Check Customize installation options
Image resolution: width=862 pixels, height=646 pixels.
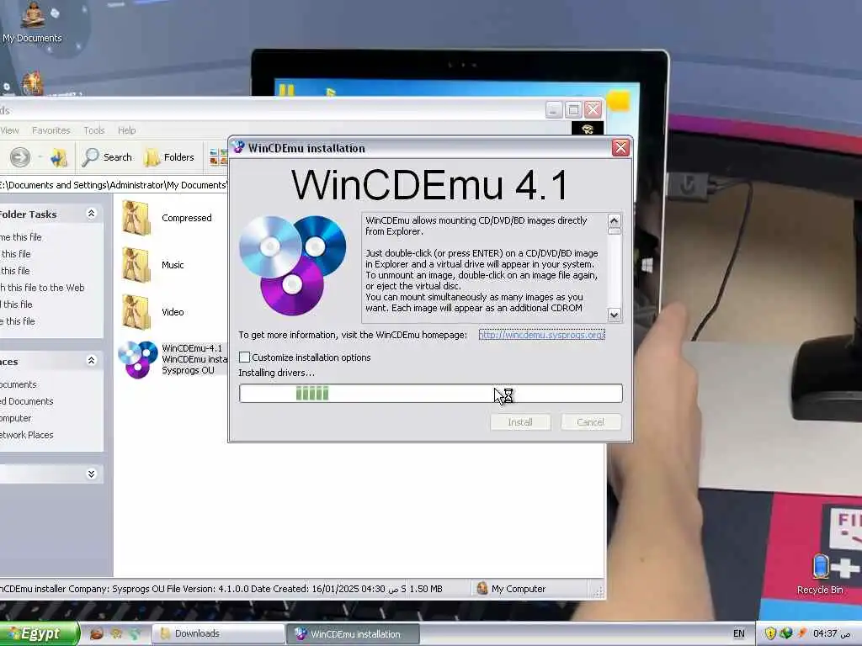[245, 357]
